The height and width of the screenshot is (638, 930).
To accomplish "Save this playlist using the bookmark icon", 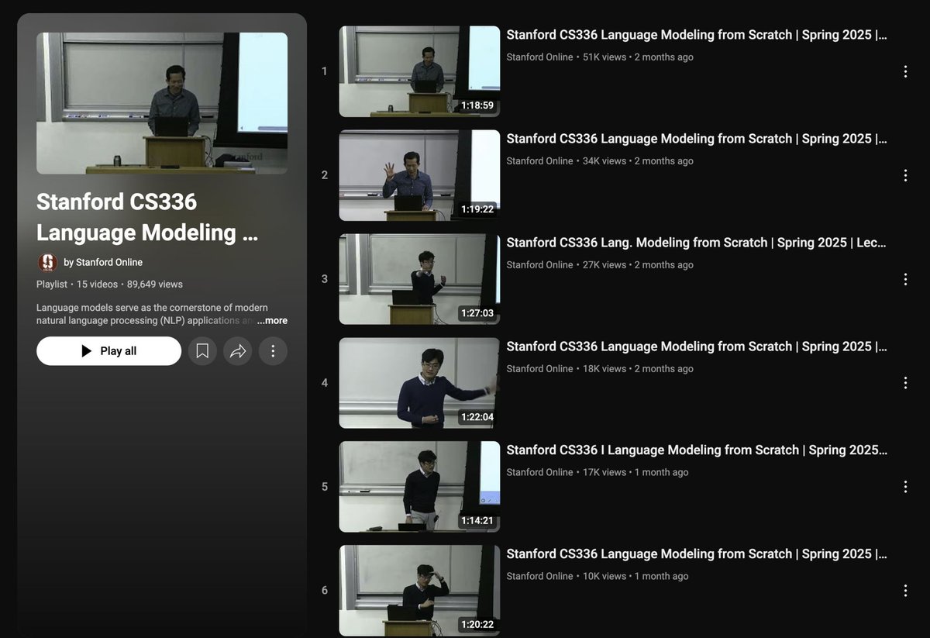I will pyautogui.click(x=202, y=350).
